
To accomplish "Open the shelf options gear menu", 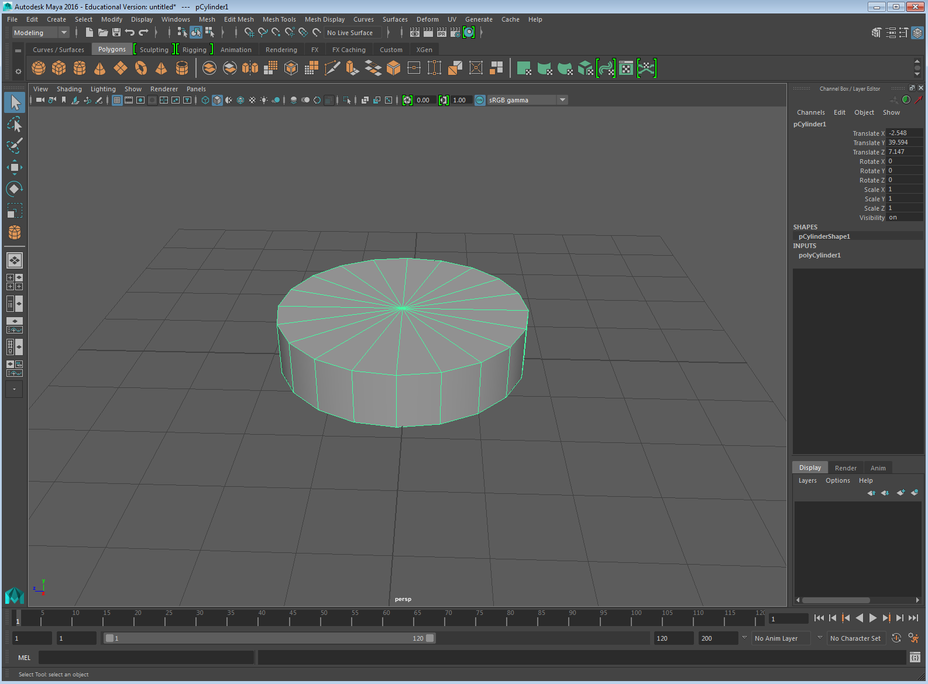I will [18, 71].
